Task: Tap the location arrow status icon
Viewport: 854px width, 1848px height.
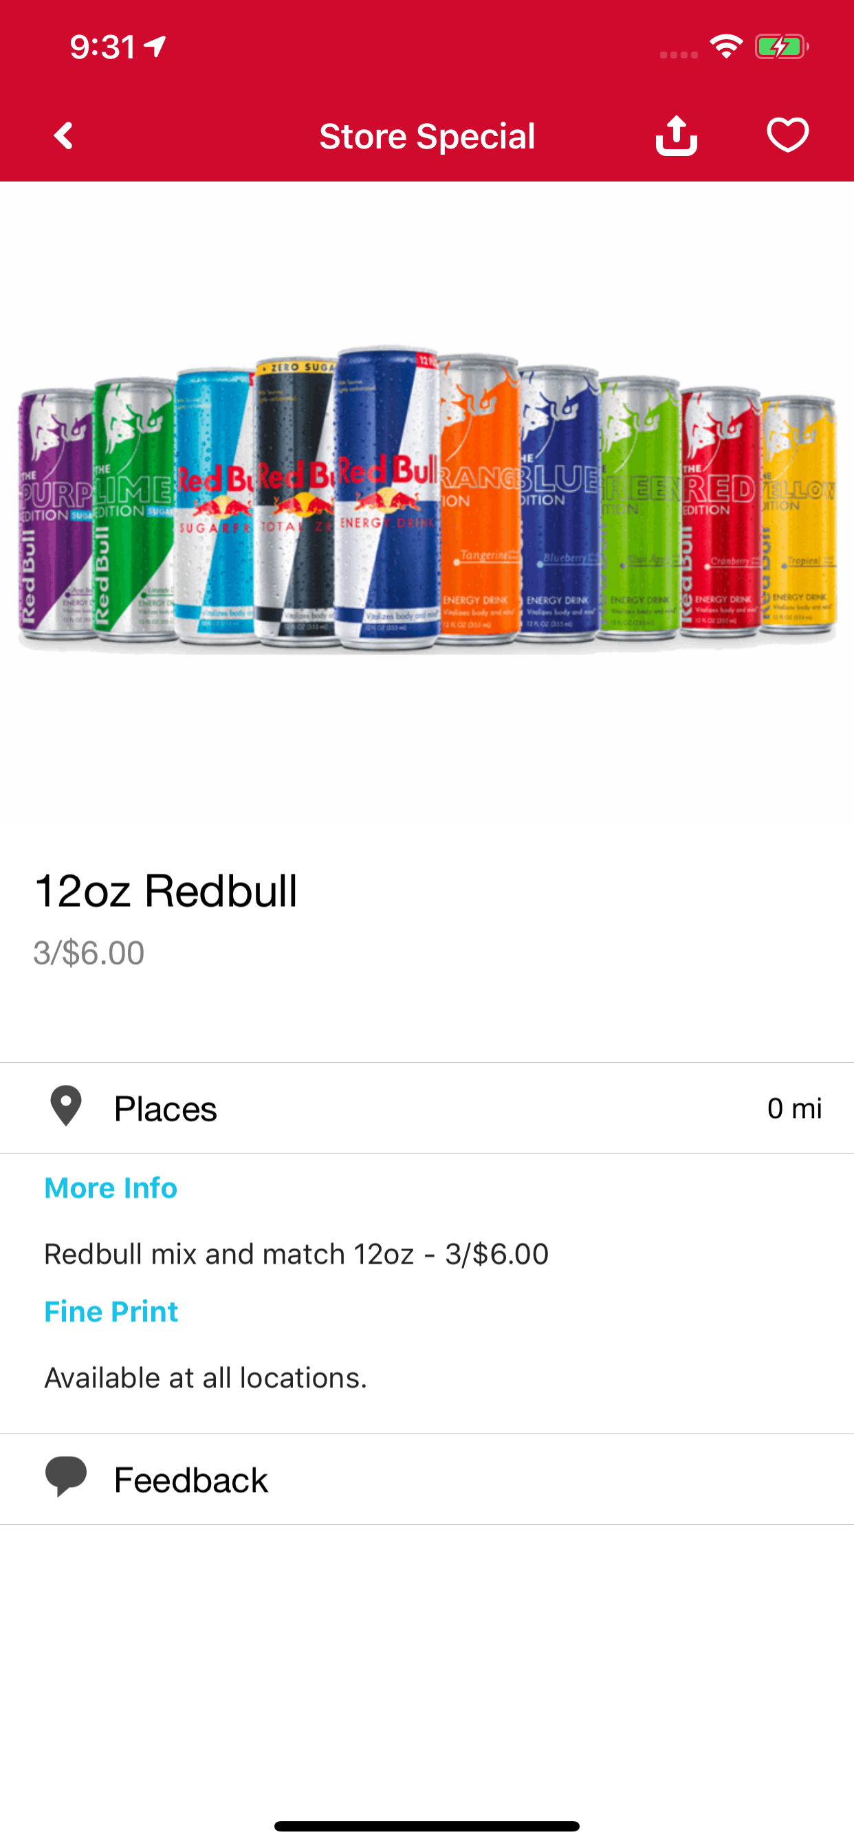Action: [x=155, y=47]
